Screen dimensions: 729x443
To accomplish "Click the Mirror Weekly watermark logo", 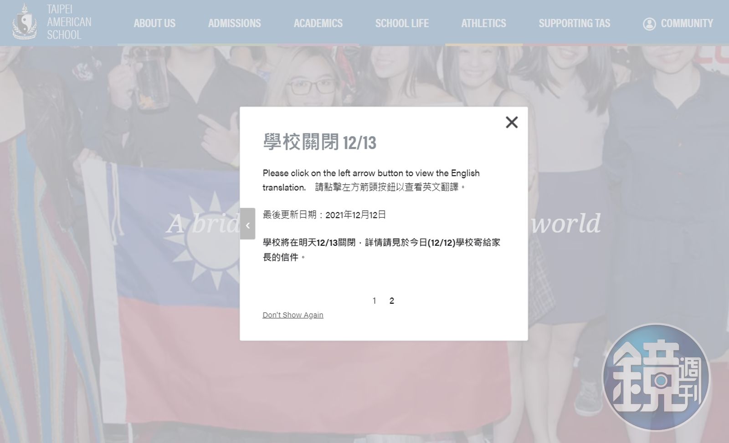I will click(x=656, y=377).
